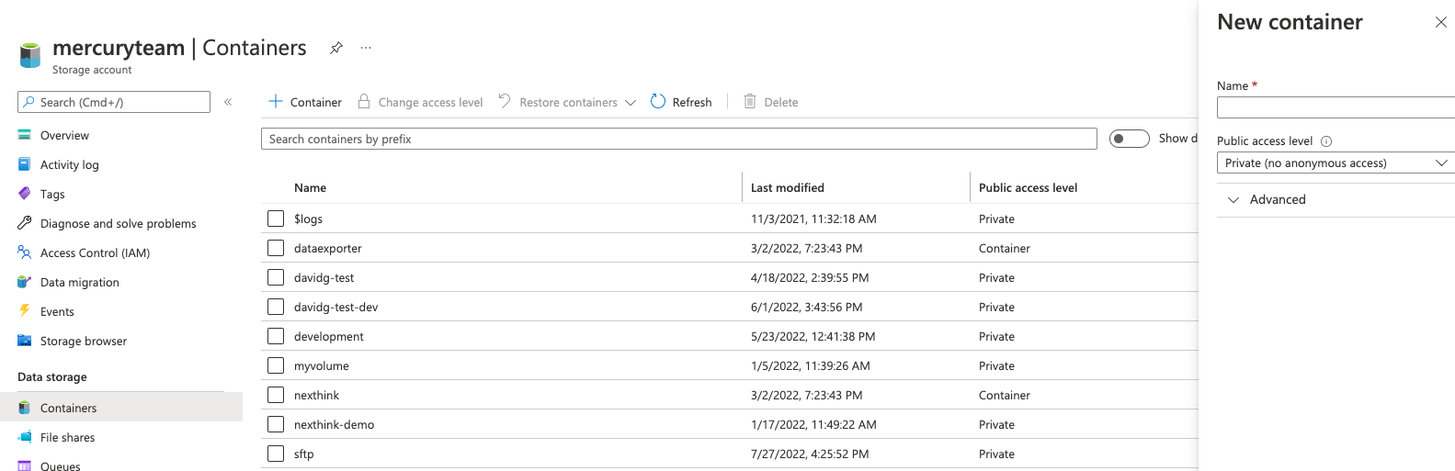
Task: Click the info icon beside Public access level
Action: (x=1326, y=141)
